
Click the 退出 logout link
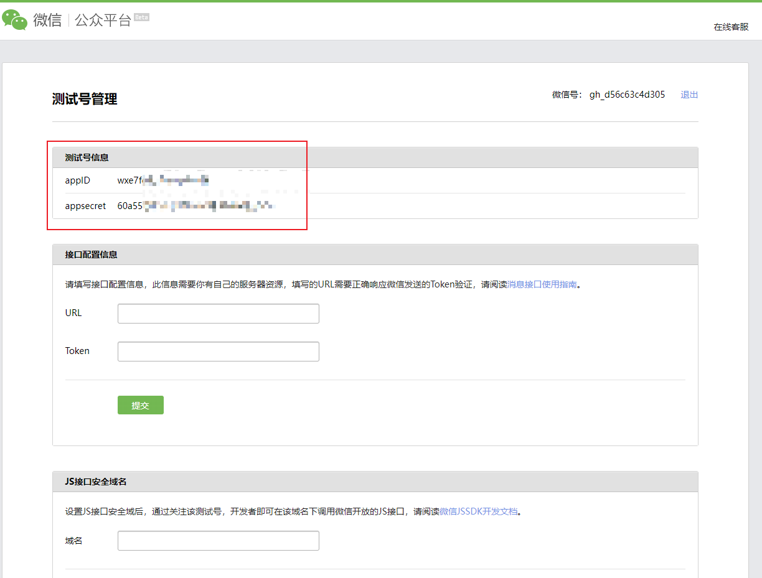click(x=689, y=95)
